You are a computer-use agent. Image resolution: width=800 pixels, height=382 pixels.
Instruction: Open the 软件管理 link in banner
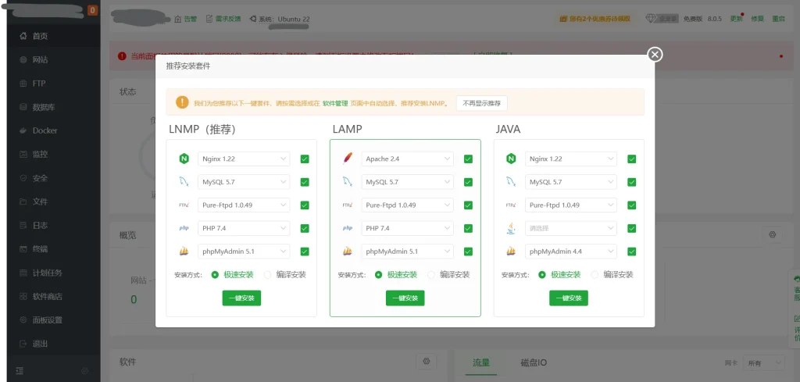coord(335,103)
